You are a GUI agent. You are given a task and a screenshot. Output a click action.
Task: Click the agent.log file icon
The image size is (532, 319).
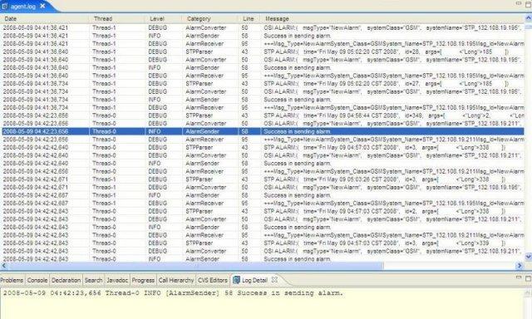pos(5,7)
